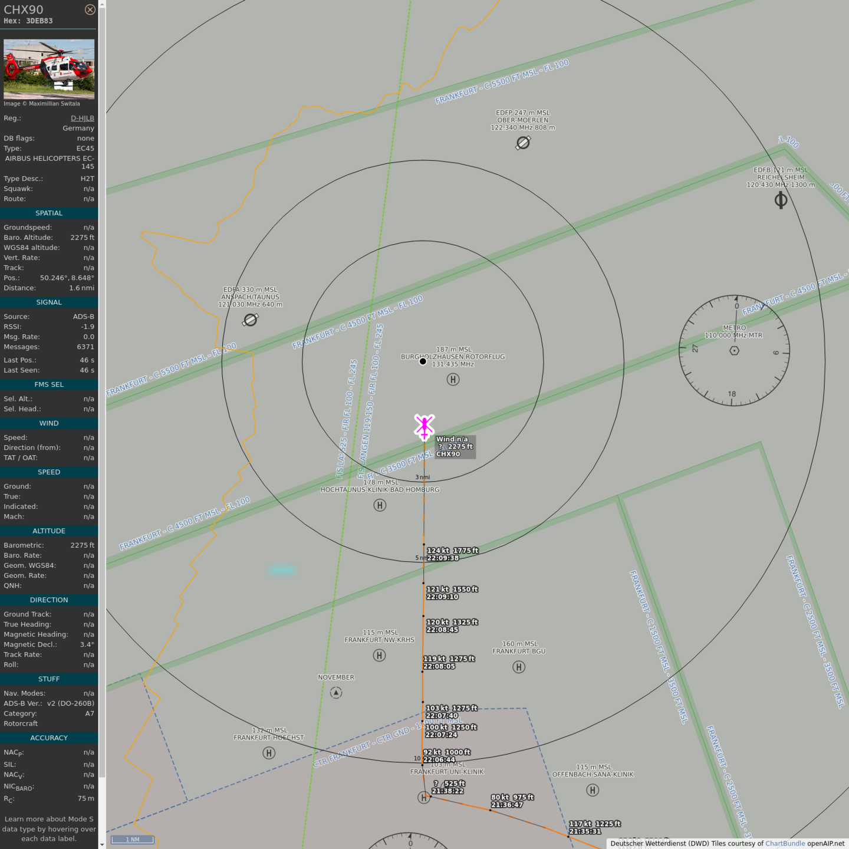Viewport: 849px width, 849px height.
Task: Open the D-HJLB registration link
Action: pyautogui.click(x=82, y=118)
